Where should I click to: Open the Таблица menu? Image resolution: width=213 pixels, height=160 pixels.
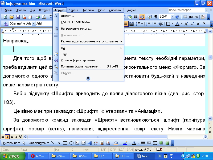[x=88, y=10]
